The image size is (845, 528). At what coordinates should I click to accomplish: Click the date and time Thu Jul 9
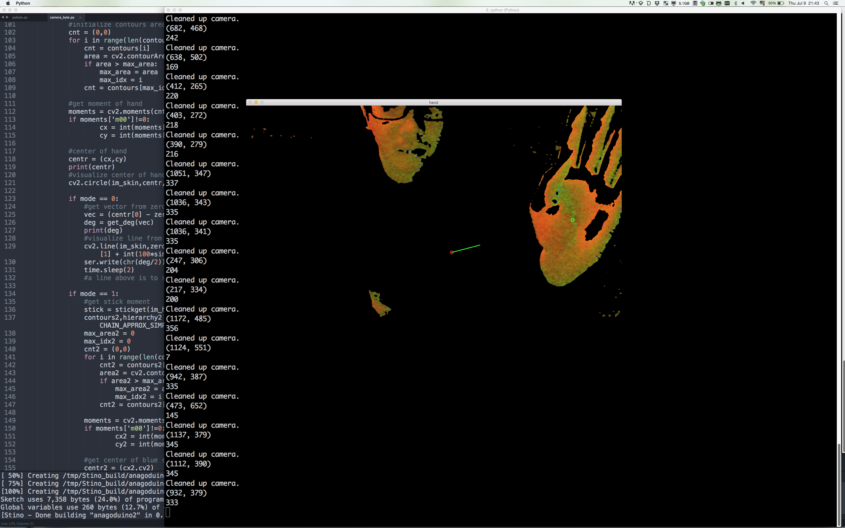coord(803,3)
